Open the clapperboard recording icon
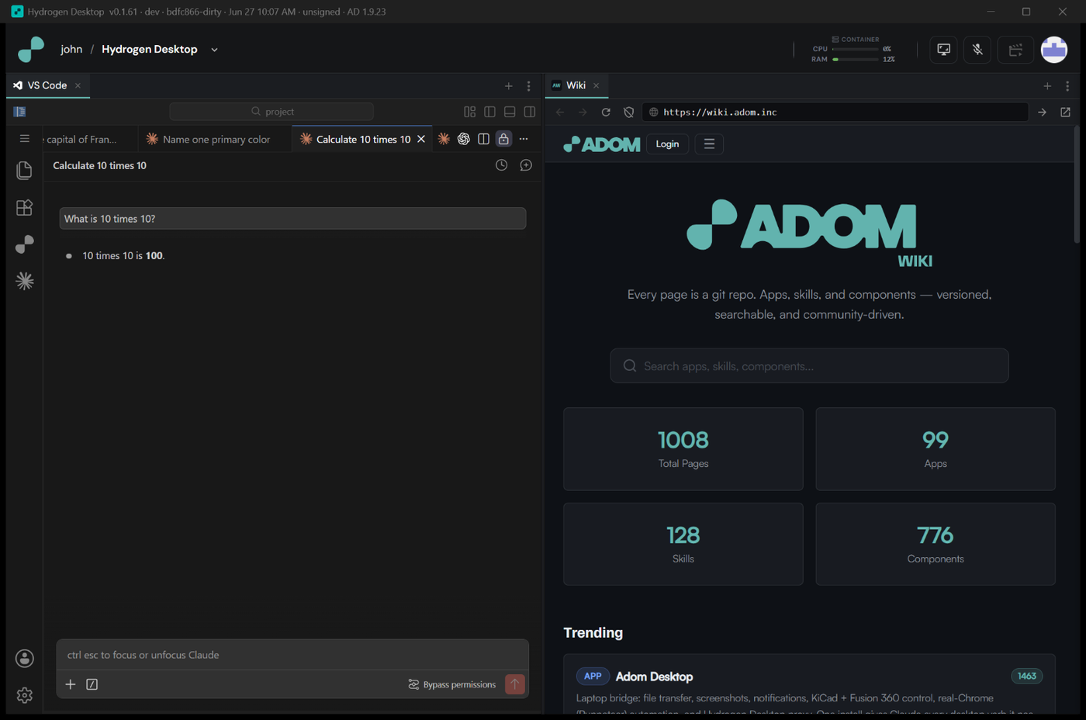1086x720 pixels. tap(1015, 50)
